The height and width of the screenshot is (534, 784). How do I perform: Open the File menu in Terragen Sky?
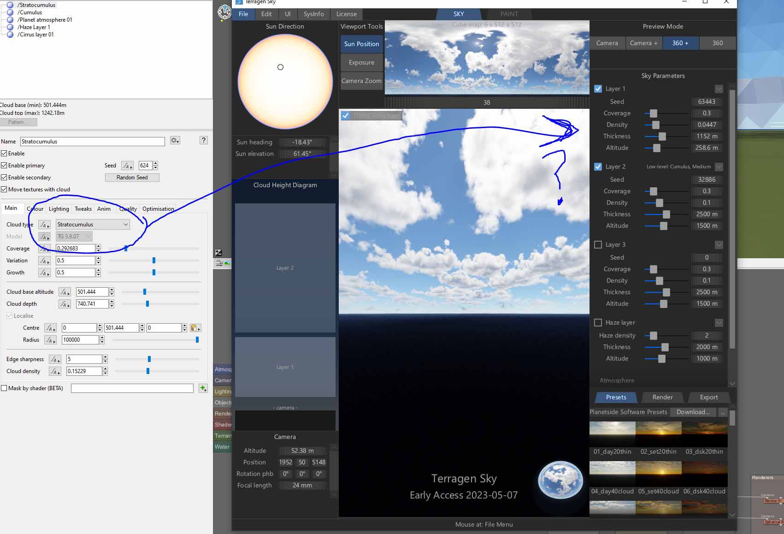tap(243, 14)
